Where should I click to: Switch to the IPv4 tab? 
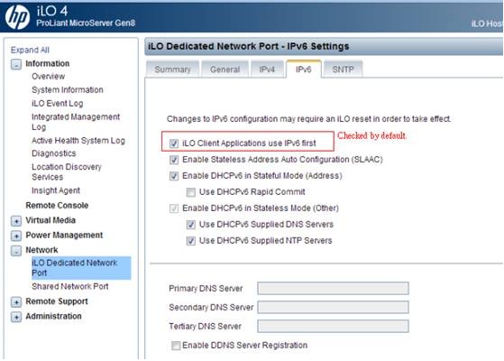pyautogui.click(x=267, y=69)
